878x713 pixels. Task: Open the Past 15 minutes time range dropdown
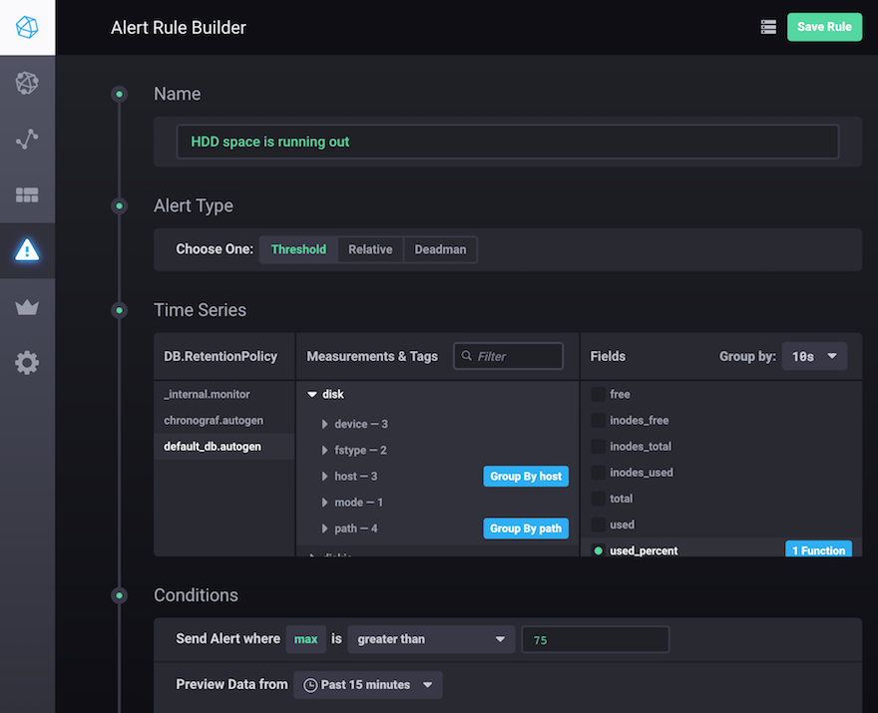coord(368,685)
